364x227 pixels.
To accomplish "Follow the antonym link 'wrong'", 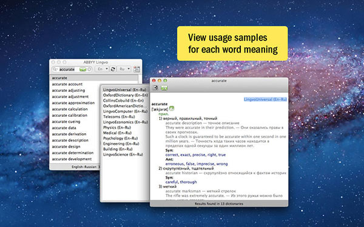I will [222, 164].
